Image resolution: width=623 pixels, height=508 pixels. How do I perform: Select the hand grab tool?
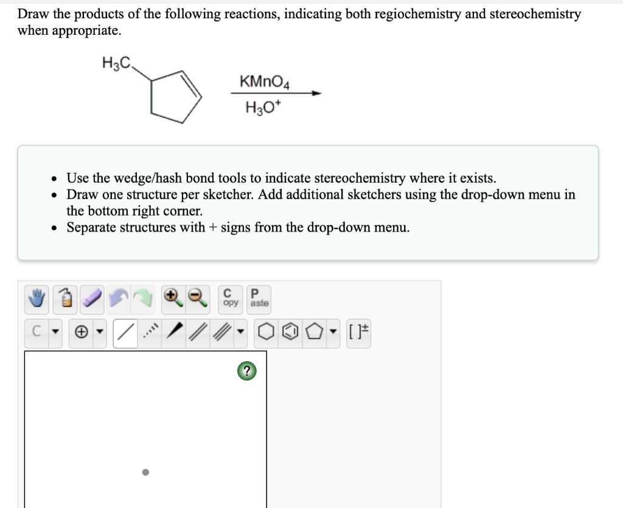tap(37, 298)
